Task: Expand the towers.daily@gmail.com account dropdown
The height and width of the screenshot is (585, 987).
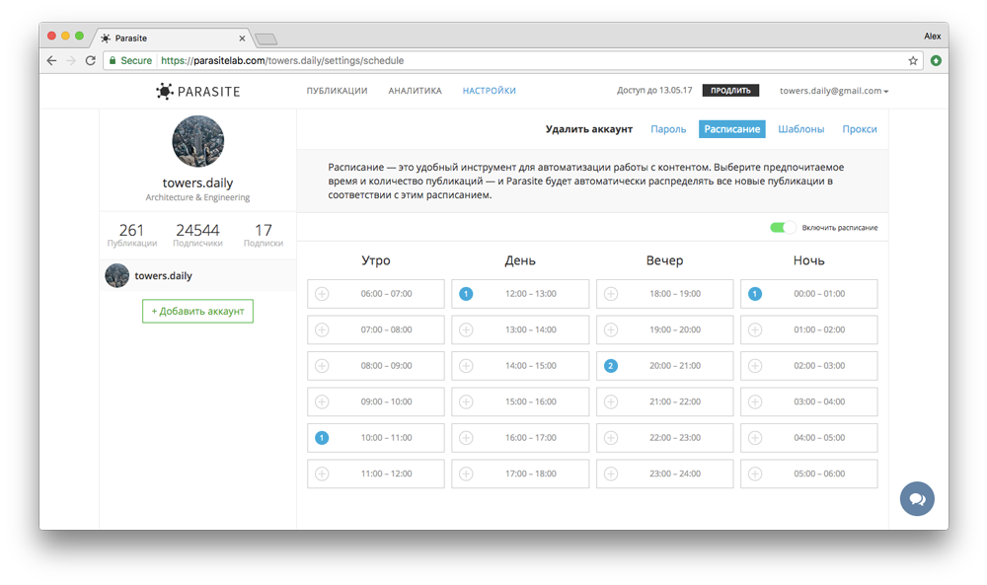Action: (834, 91)
